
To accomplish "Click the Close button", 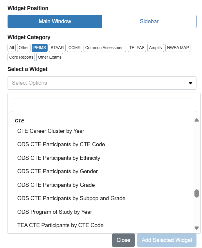I will pyautogui.click(x=123, y=240).
